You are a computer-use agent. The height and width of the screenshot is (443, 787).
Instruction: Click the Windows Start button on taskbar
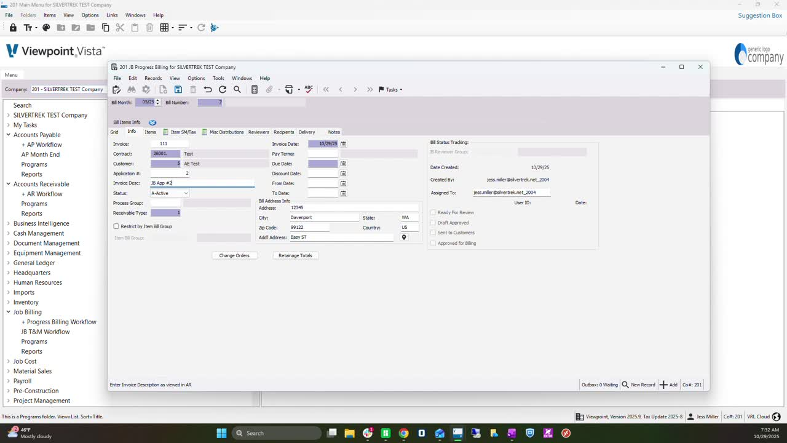[221, 433]
